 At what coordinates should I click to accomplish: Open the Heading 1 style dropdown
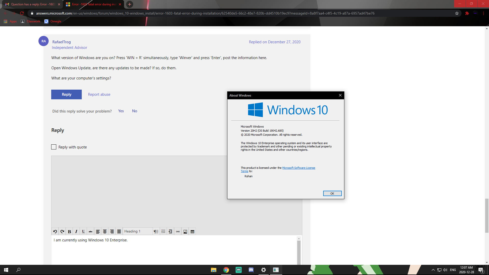pos(138,231)
